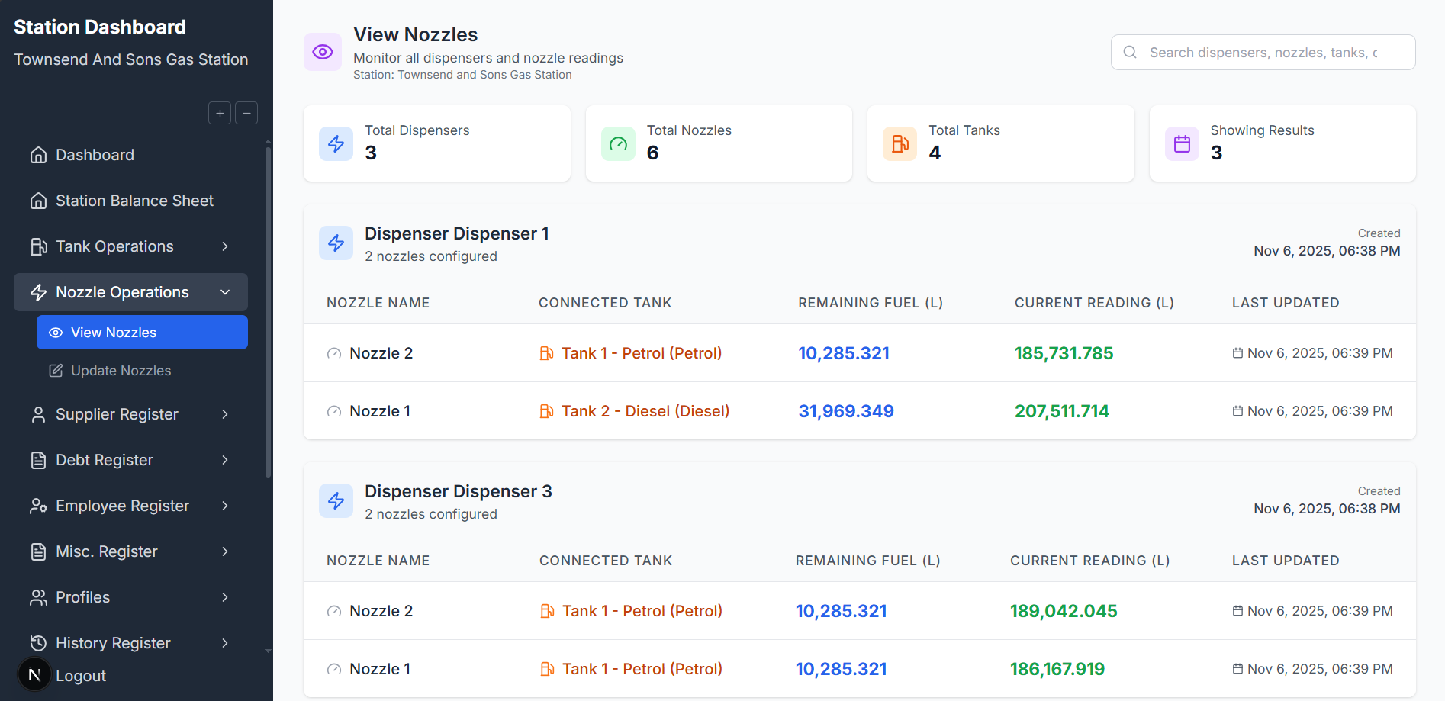Collapse all sidebar menus with minus button

click(x=246, y=113)
